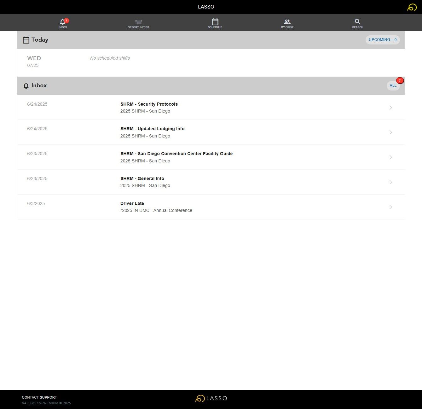The image size is (422, 409).
Task: Click the SEARCH label in the navigation bar
Action: 358,27
